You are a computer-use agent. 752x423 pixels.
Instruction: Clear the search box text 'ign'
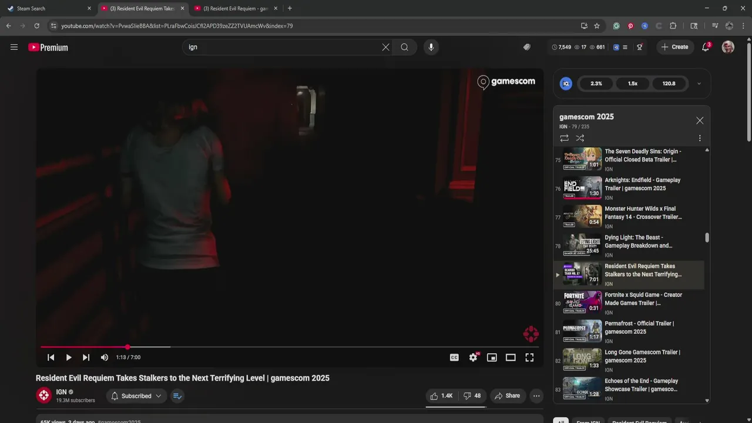pos(385,47)
